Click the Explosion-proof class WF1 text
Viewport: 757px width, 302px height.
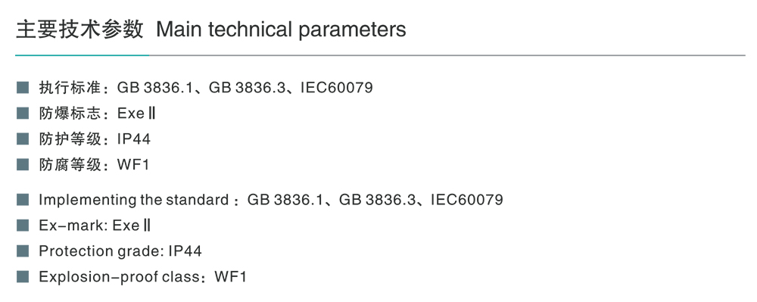tap(143, 277)
